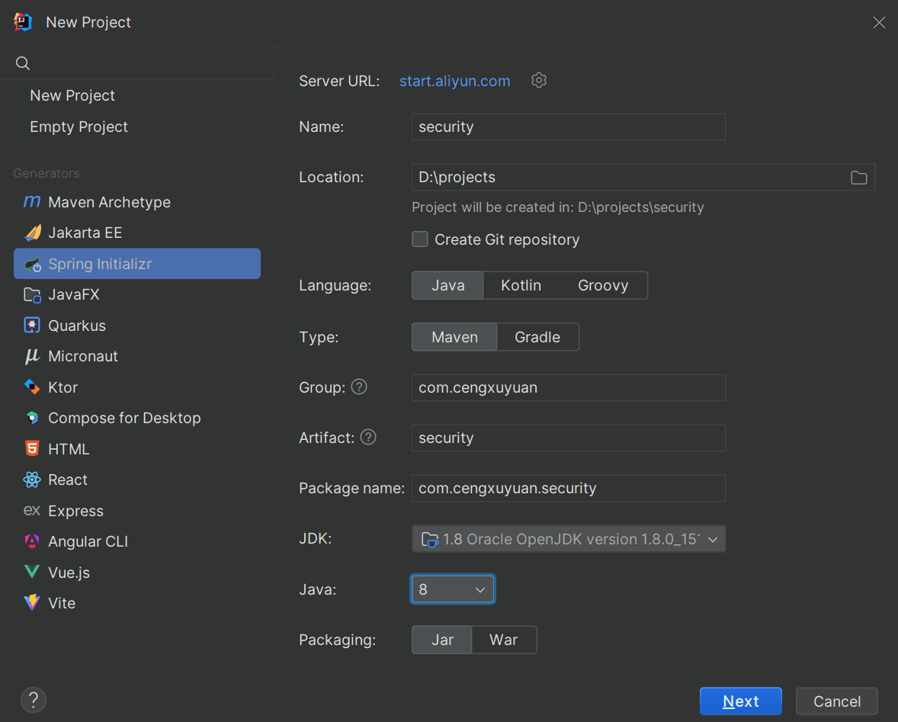Browse location with folder icon
Screen dimensions: 898x722
[x=858, y=178]
